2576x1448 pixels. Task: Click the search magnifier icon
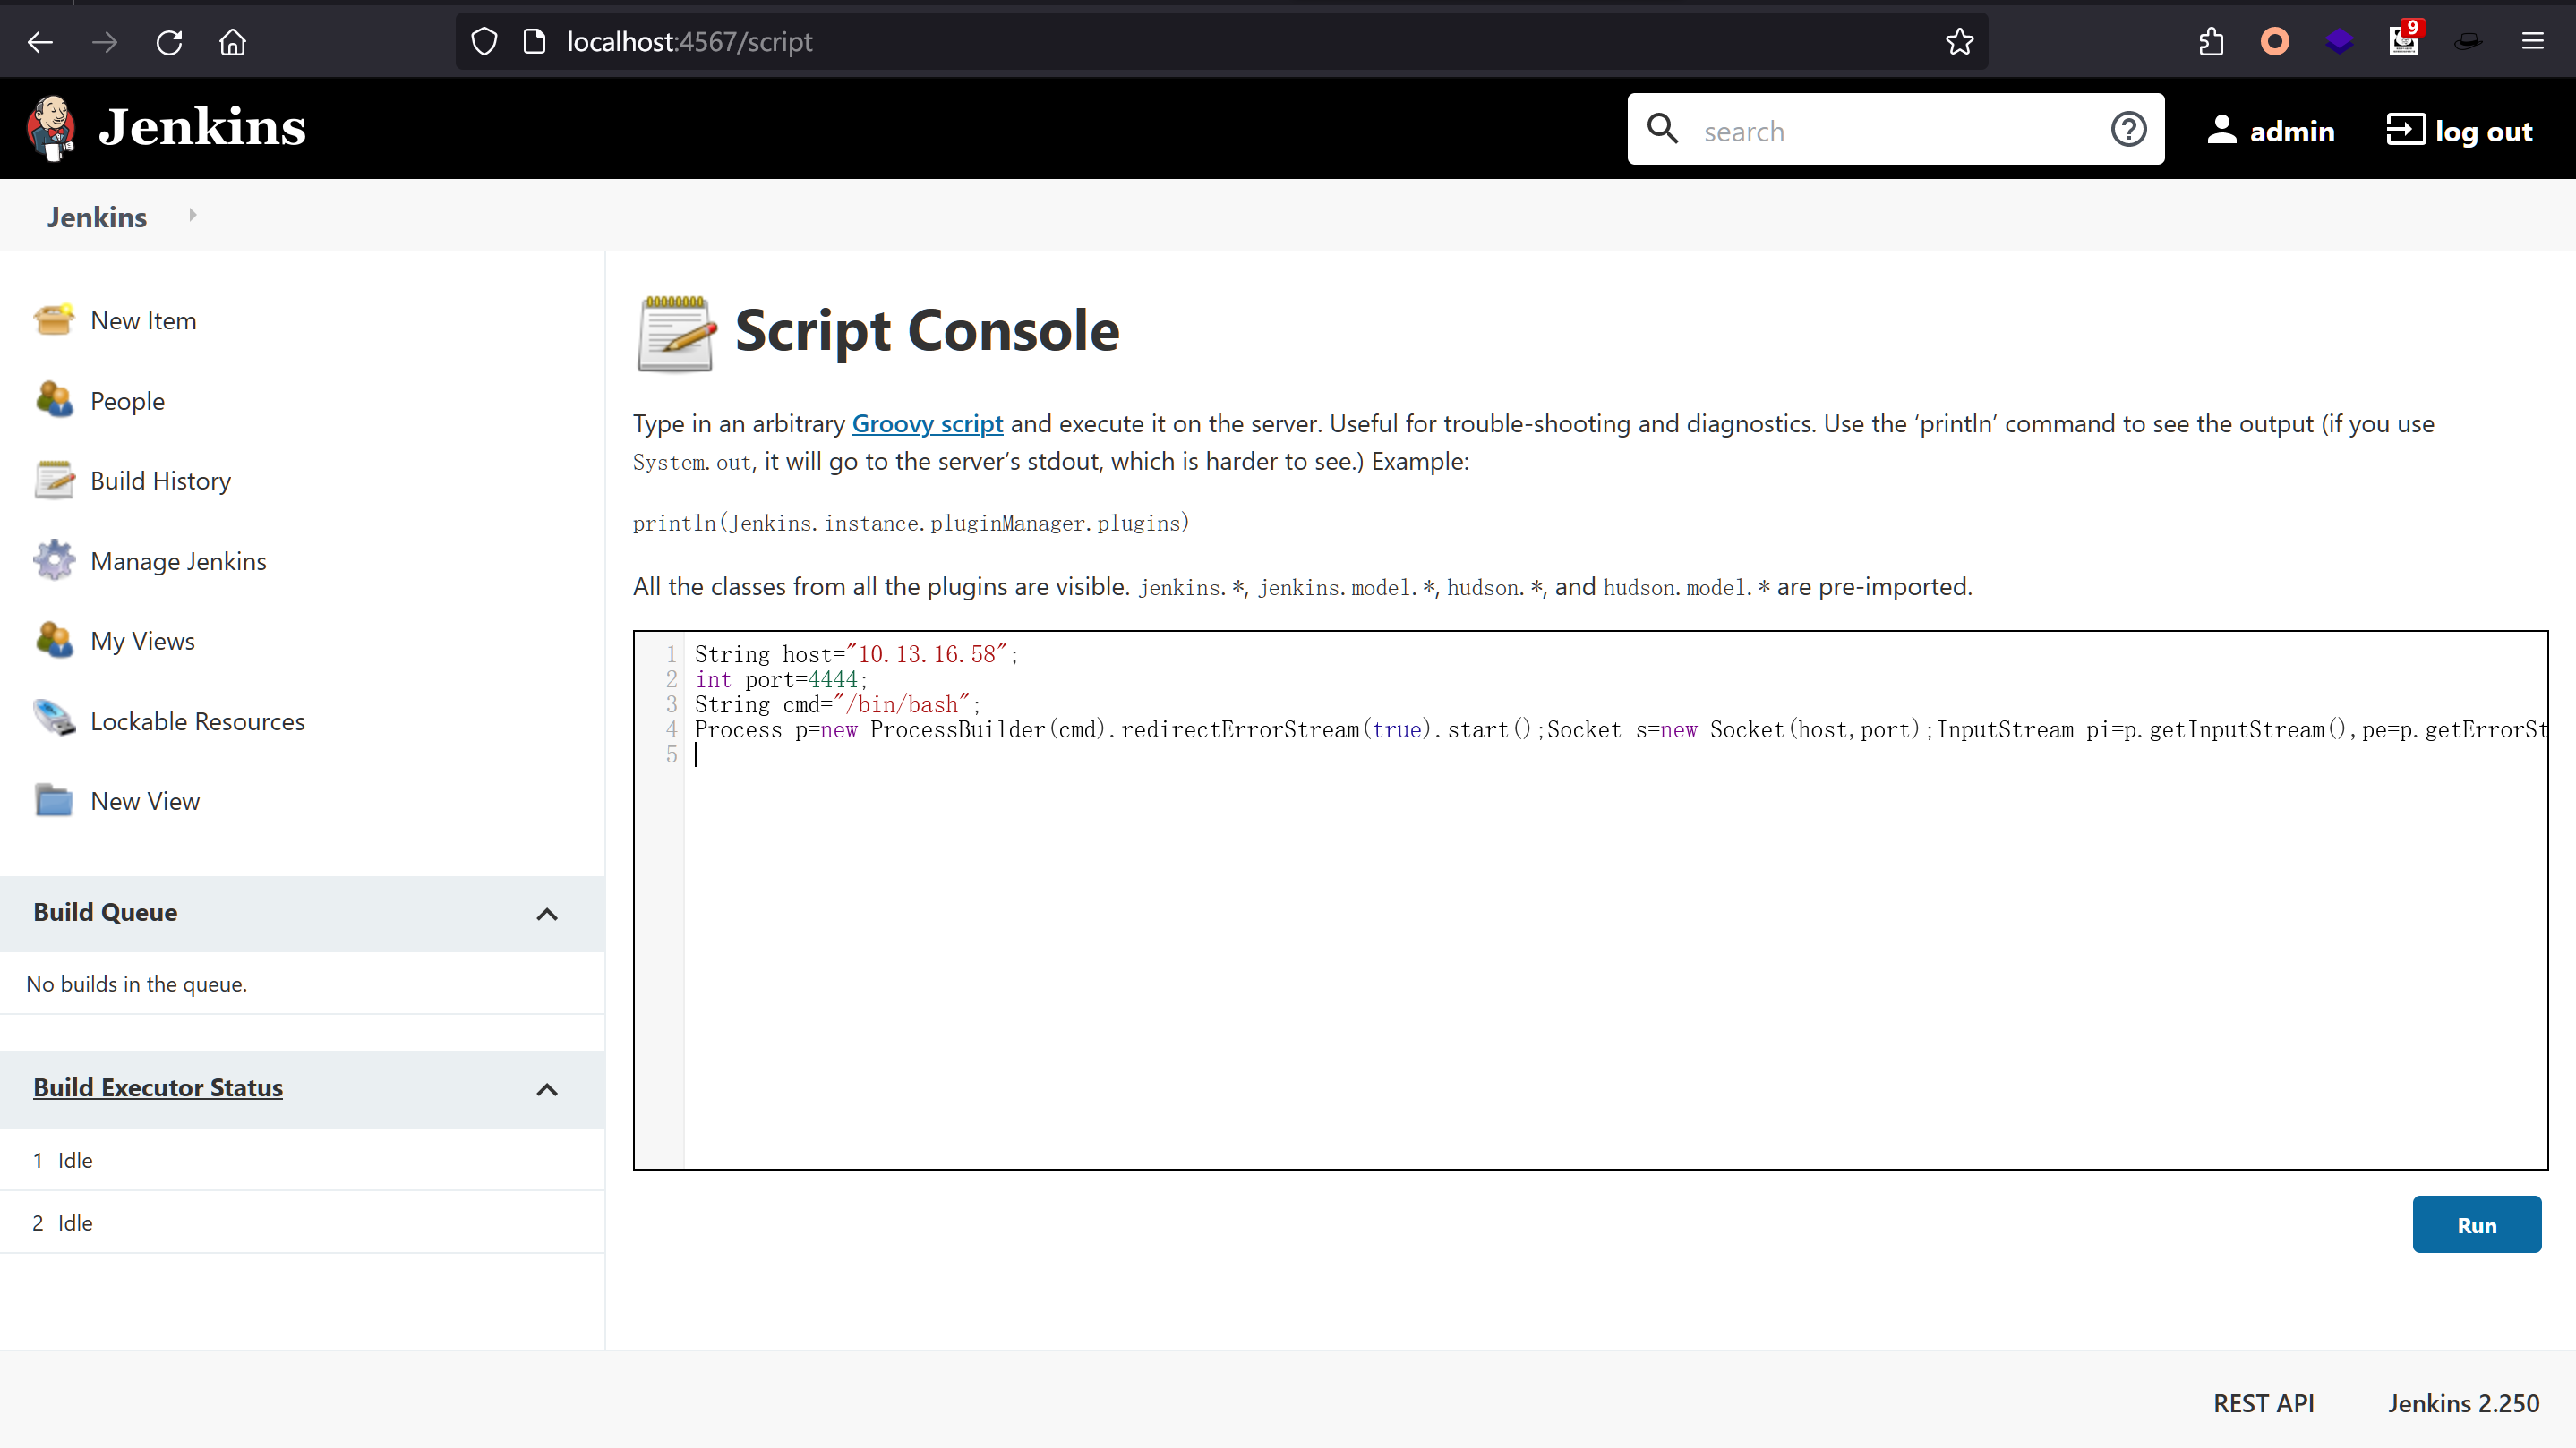point(1662,128)
